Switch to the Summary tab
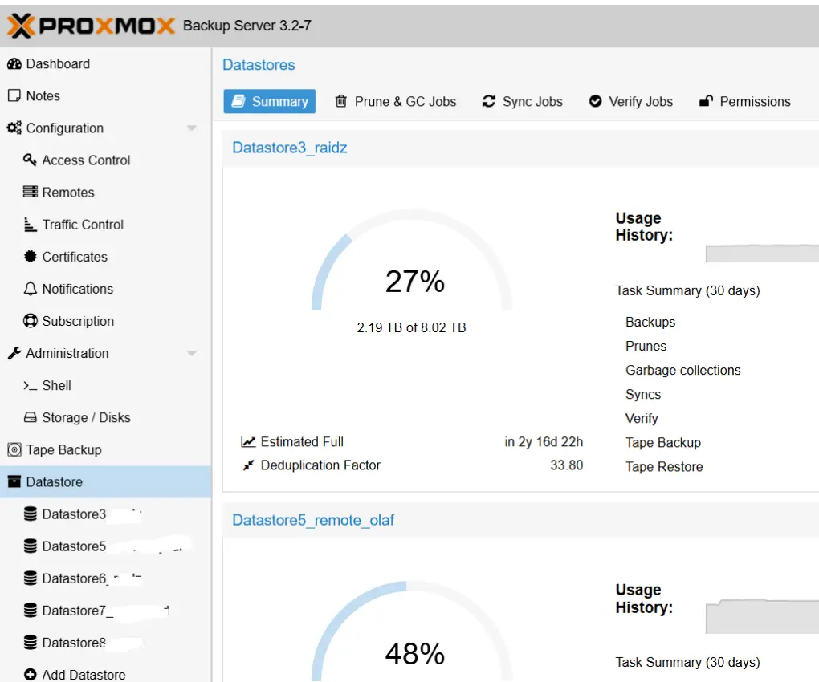Screen dimensions: 819x682 pyautogui.click(x=270, y=101)
